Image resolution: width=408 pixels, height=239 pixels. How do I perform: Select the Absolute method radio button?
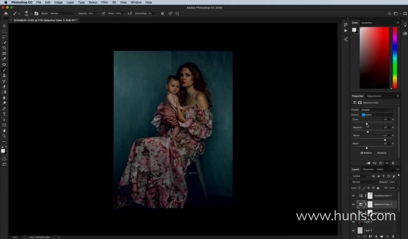[x=375, y=153]
